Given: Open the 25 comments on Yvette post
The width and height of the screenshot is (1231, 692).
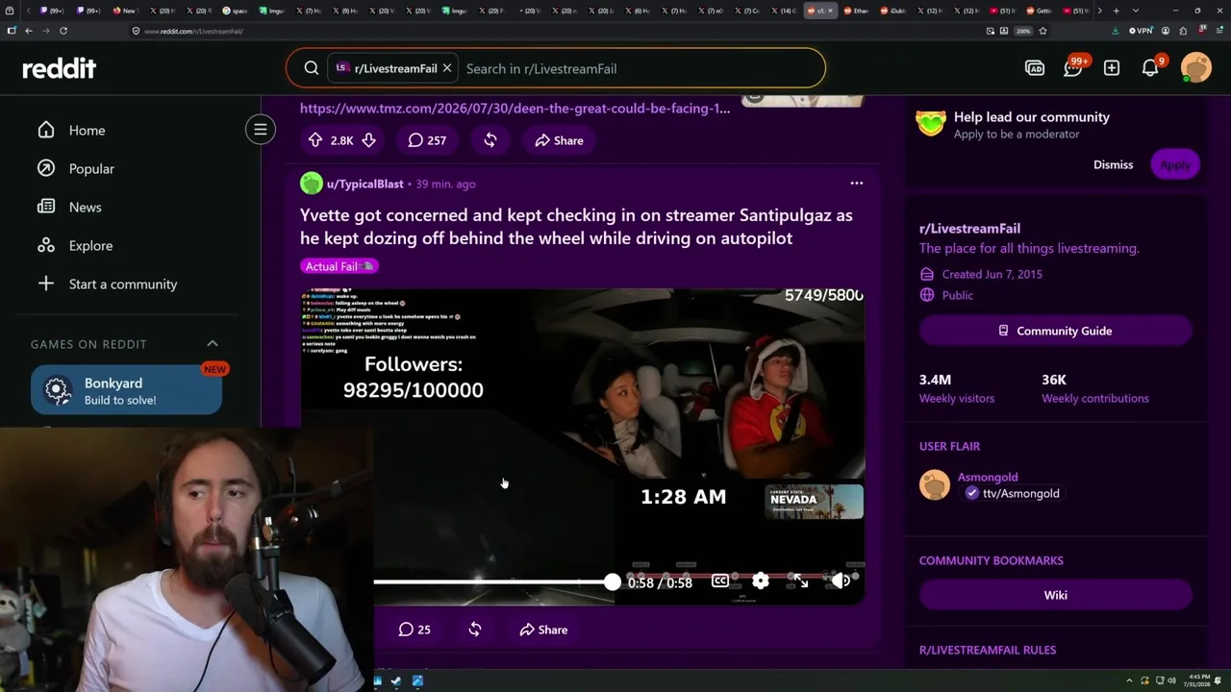Looking at the screenshot, I should 415,630.
